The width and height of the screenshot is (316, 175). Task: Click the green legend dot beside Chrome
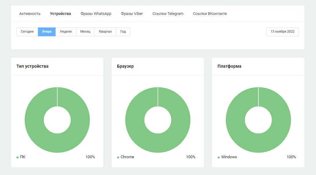click(x=118, y=157)
